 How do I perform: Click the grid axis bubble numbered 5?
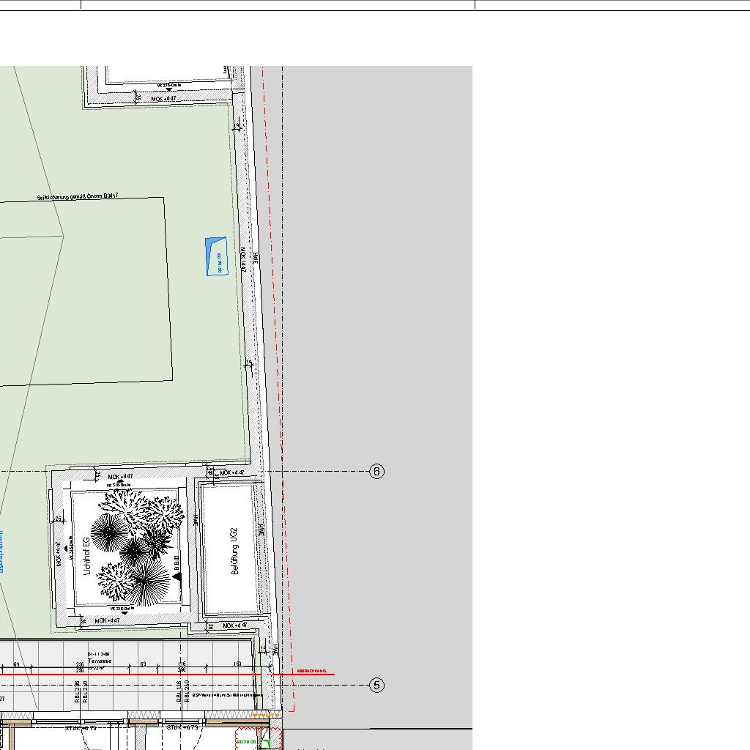[x=376, y=686]
